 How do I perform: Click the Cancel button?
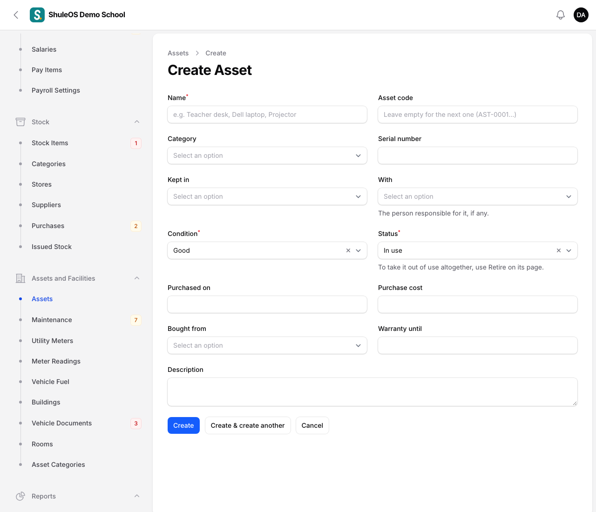[312, 425]
